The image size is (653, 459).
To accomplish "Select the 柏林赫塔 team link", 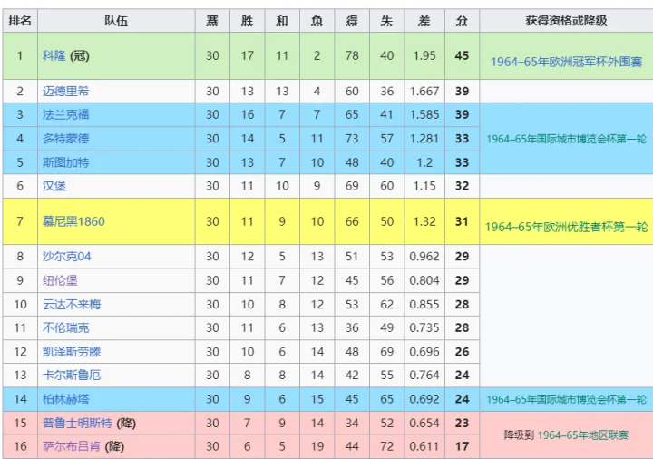I will tap(65, 399).
